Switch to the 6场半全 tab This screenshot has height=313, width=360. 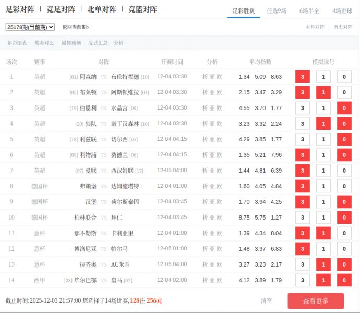point(309,10)
